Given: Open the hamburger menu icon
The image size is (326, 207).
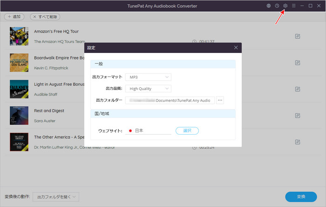Looking at the screenshot, I should tap(293, 6).
